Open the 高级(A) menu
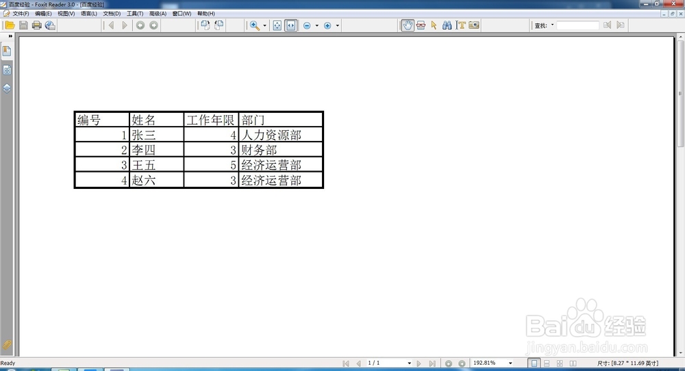The height and width of the screenshot is (371, 685). (x=158, y=14)
